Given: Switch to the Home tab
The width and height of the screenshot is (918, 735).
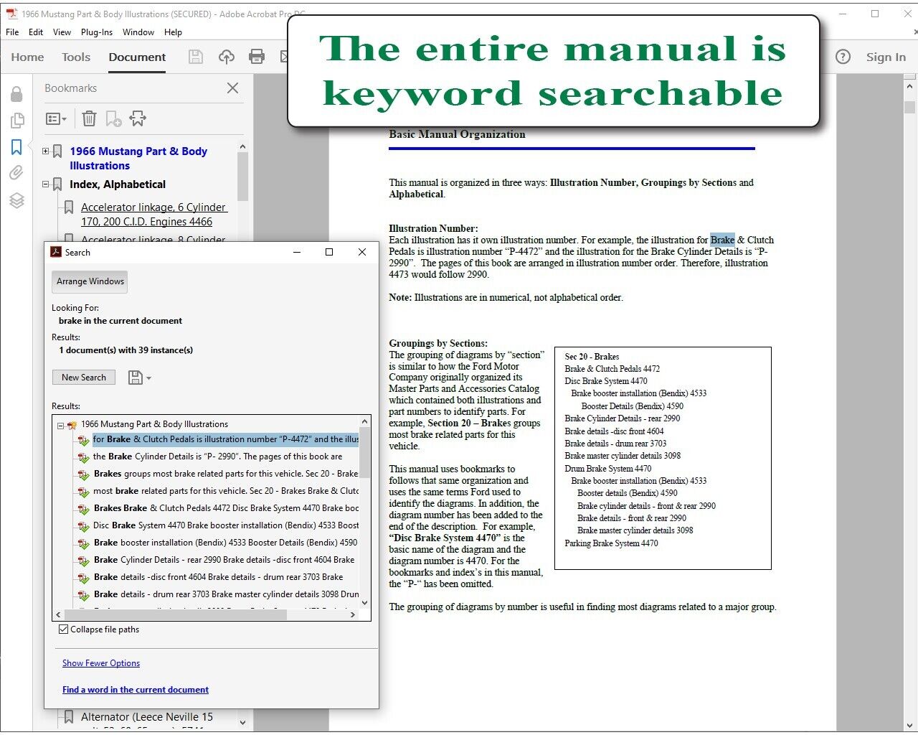Looking at the screenshot, I should 27,57.
